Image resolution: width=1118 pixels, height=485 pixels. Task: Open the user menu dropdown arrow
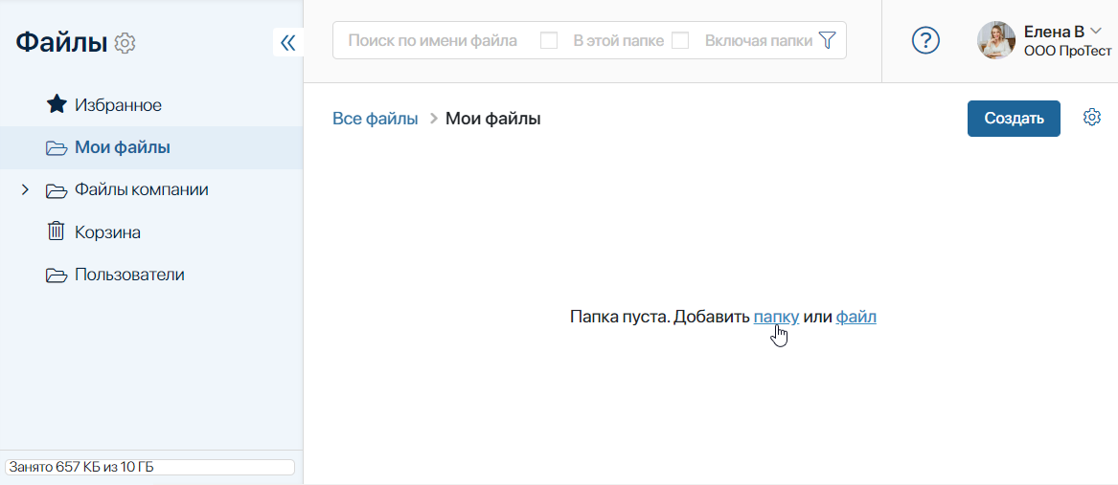tap(1097, 30)
